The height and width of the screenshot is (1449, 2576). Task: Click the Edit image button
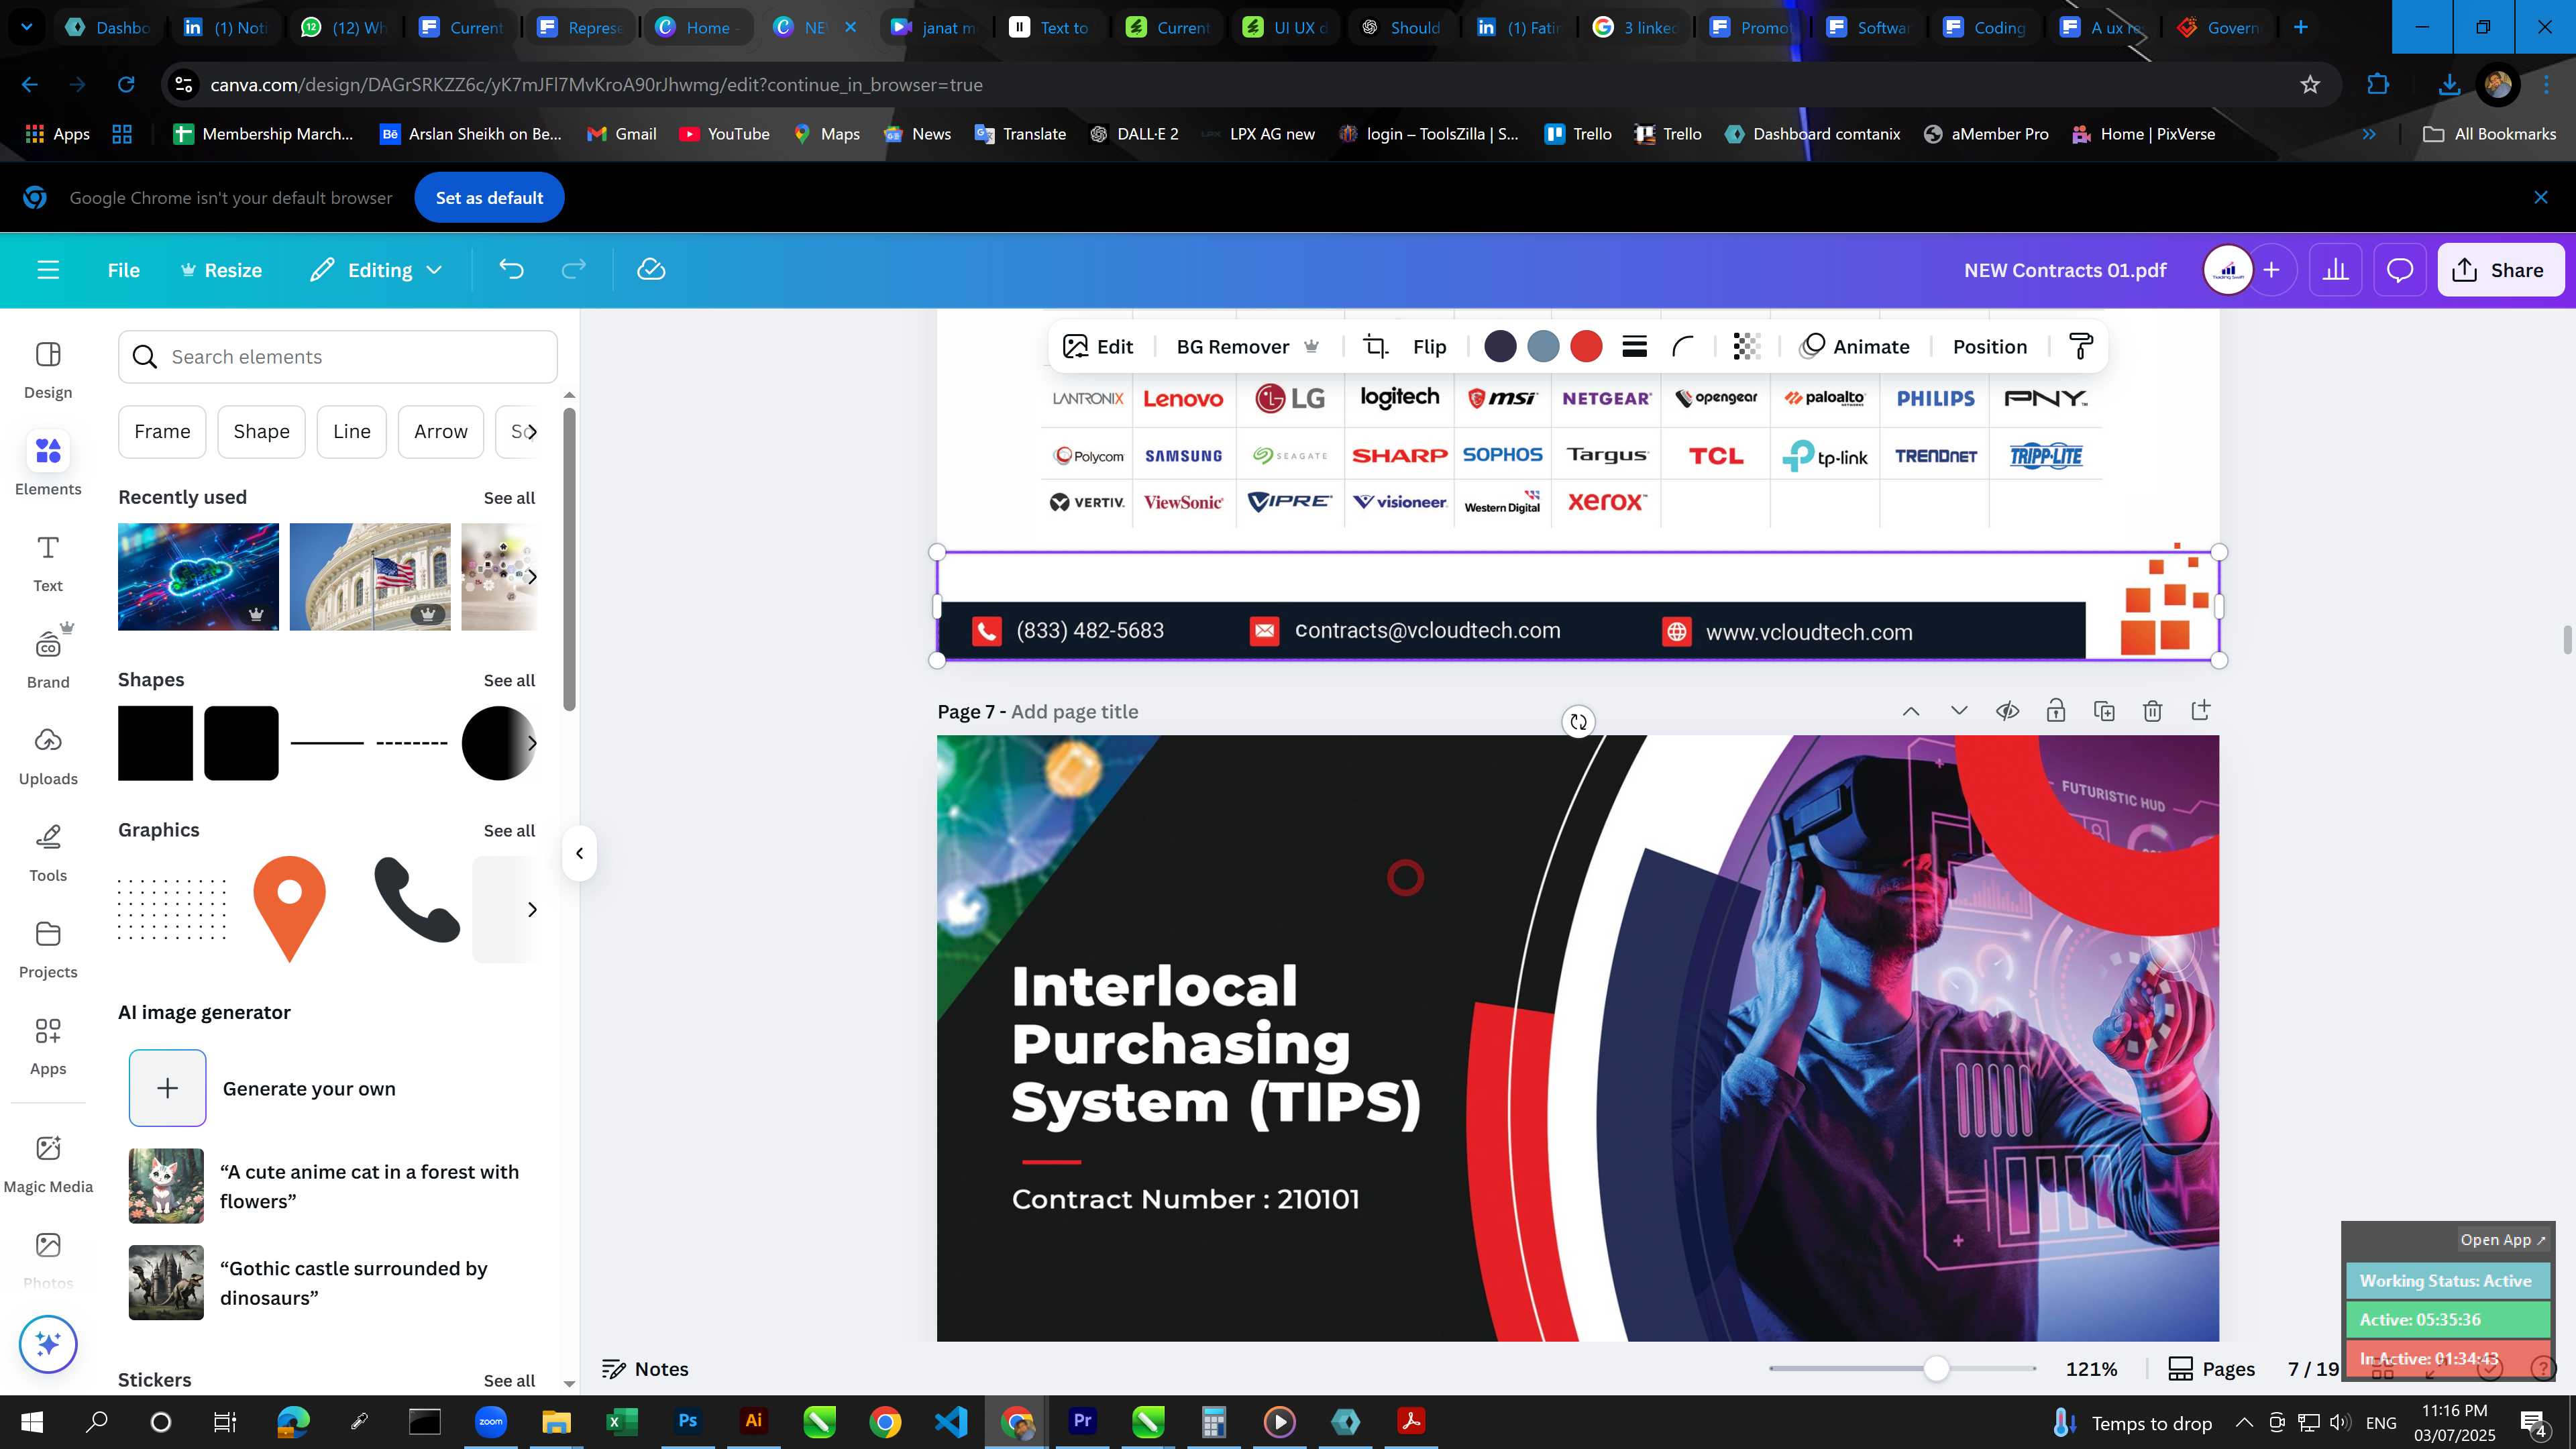coord(1097,347)
